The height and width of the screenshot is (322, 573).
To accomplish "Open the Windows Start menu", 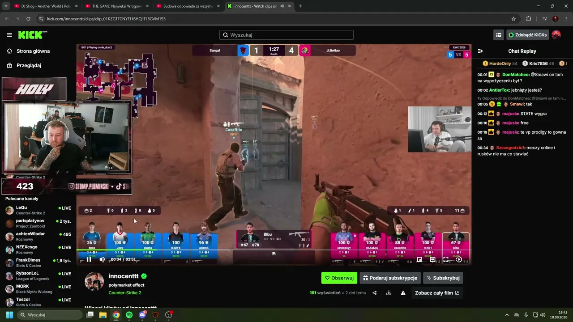I will tap(9, 315).
